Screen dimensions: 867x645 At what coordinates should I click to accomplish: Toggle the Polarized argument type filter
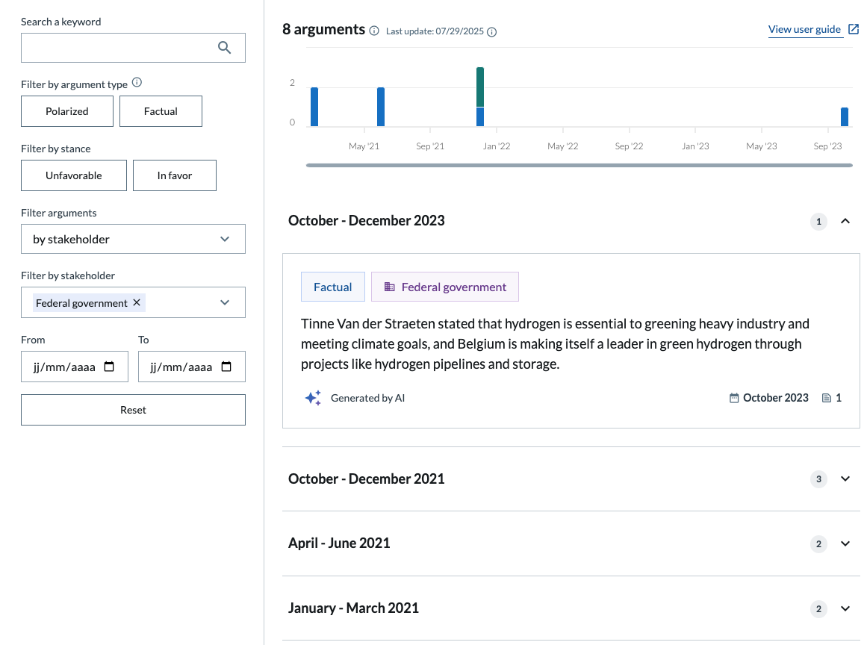tap(67, 111)
